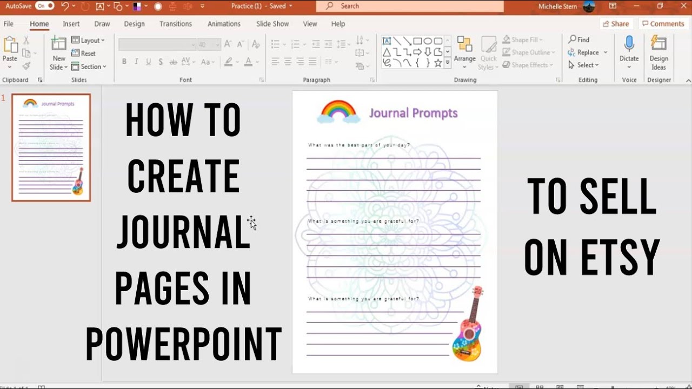Click the Decrease Font Size icon
The height and width of the screenshot is (389, 692).
[x=241, y=45]
